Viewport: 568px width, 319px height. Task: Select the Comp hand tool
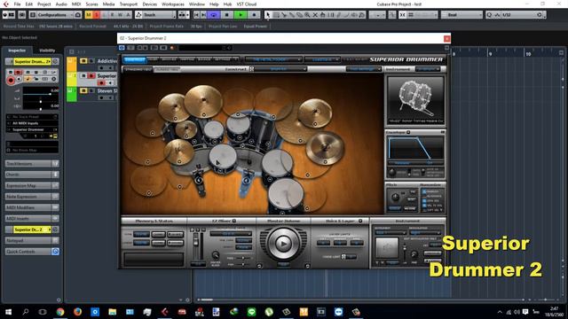323,15
